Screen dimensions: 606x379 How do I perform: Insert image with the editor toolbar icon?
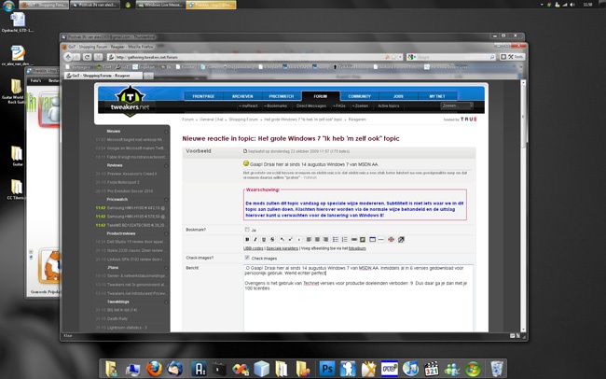point(363,240)
